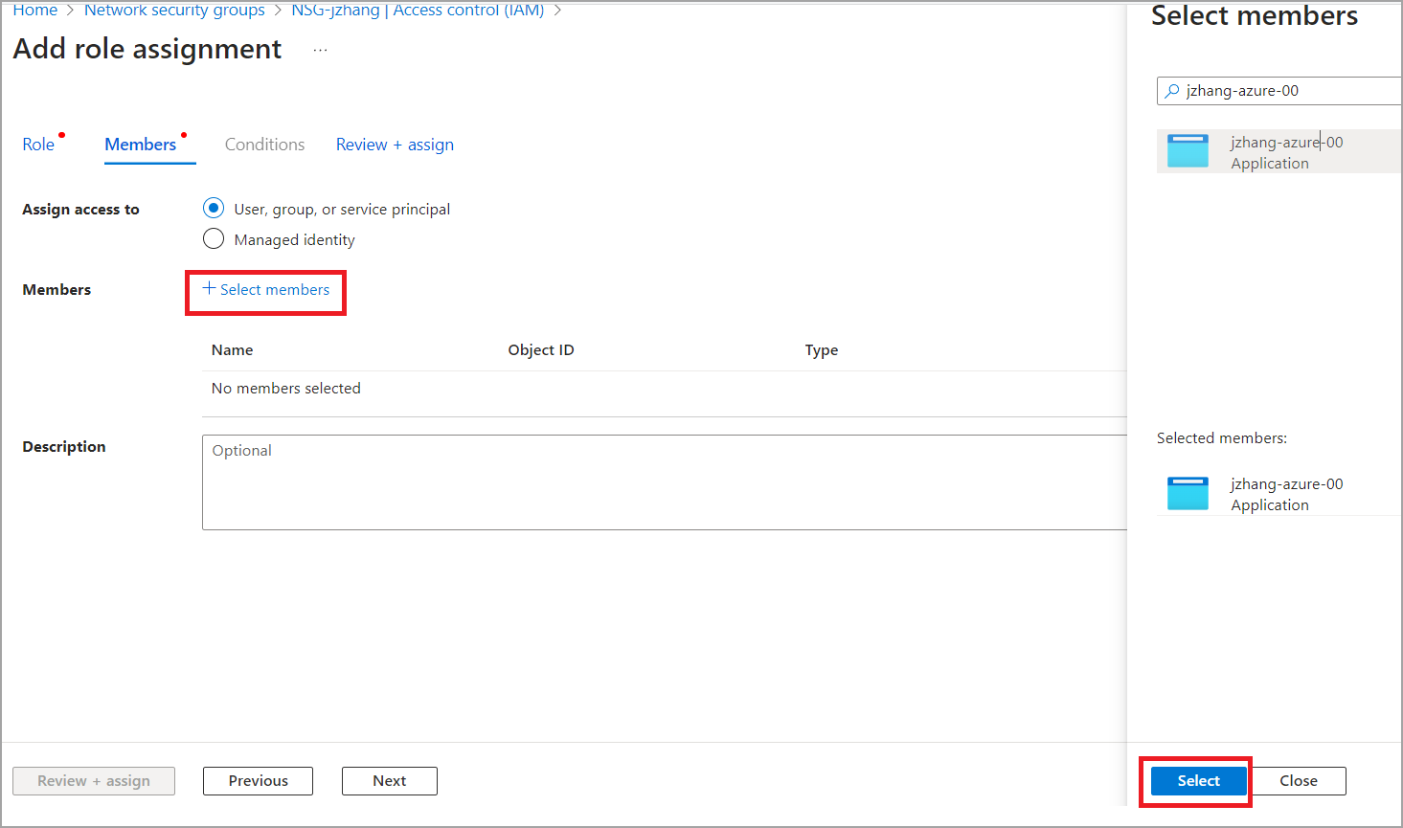Close the Select members panel
Screen dimensions: 1403x828
pyautogui.click(x=1298, y=781)
